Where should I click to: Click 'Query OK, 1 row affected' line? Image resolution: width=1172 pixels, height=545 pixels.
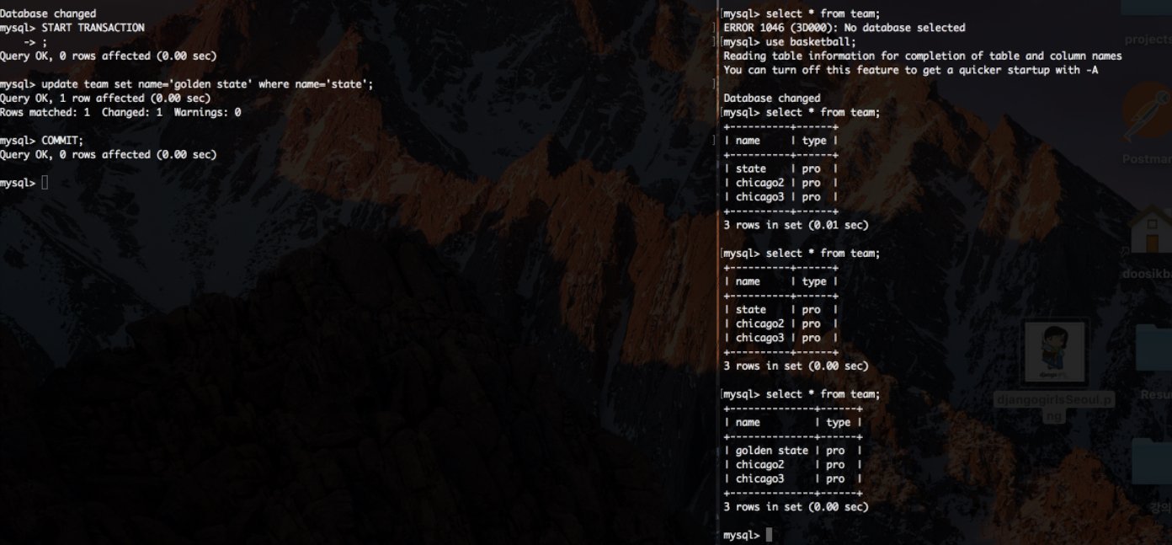tap(105, 99)
